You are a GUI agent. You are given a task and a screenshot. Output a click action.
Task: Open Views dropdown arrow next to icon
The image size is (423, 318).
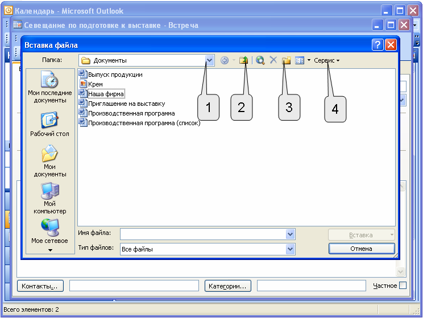(x=309, y=60)
